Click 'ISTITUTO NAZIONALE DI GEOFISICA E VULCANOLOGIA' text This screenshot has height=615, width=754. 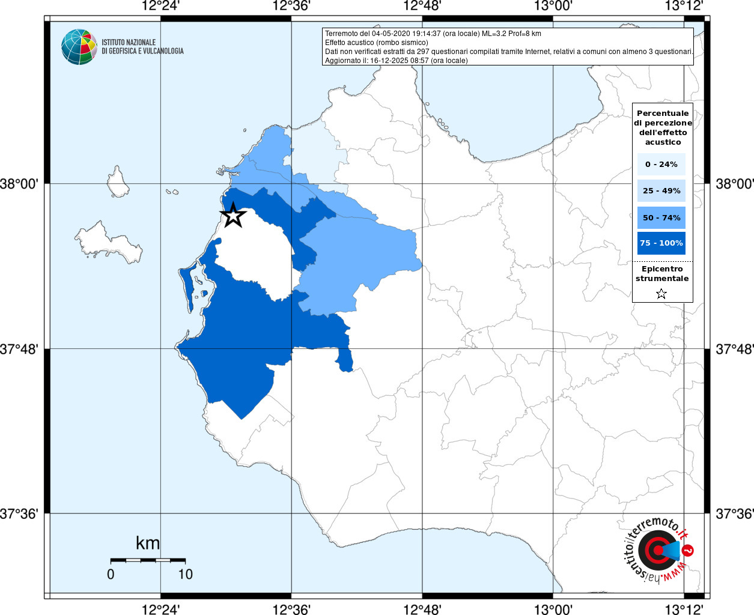[142, 47]
